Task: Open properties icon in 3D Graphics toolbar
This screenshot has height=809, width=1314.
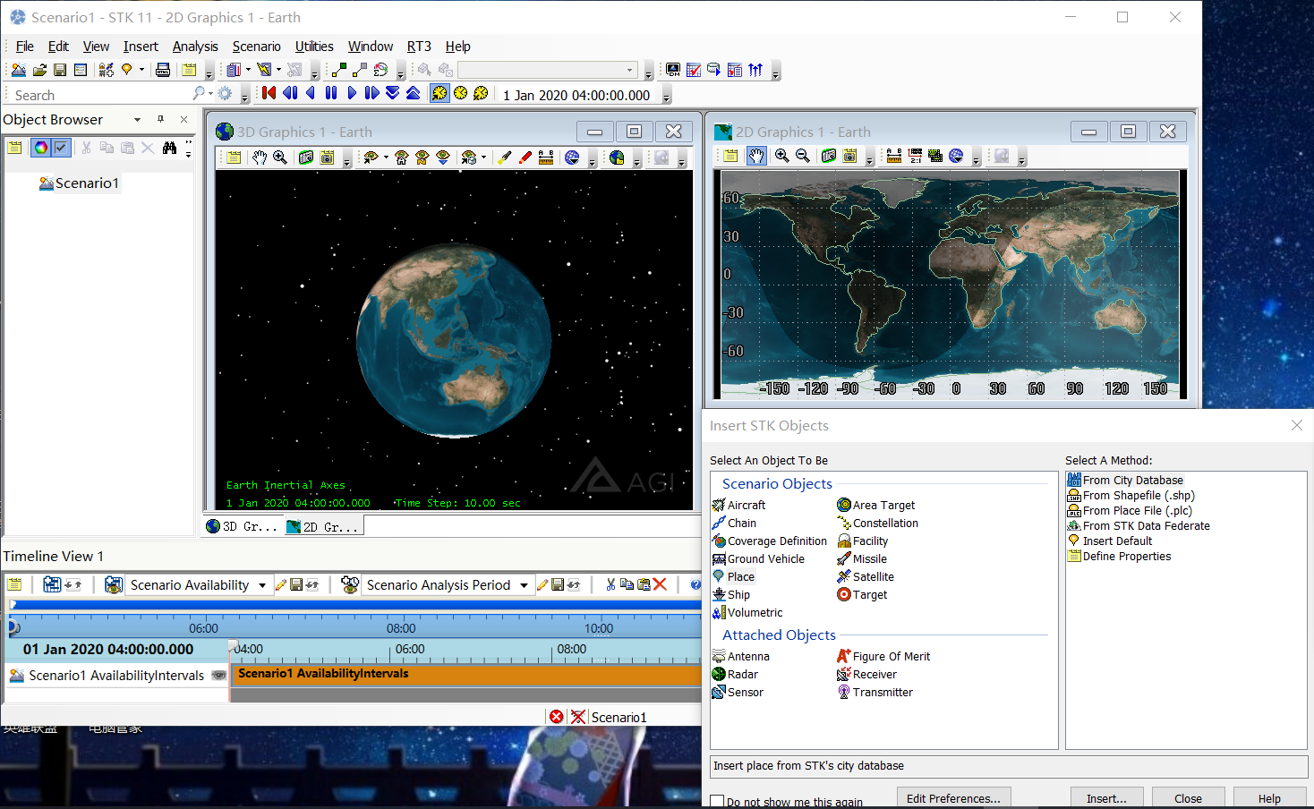Action: pos(234,158)
